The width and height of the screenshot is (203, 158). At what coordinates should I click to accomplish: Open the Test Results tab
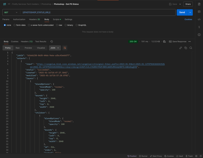41,42
